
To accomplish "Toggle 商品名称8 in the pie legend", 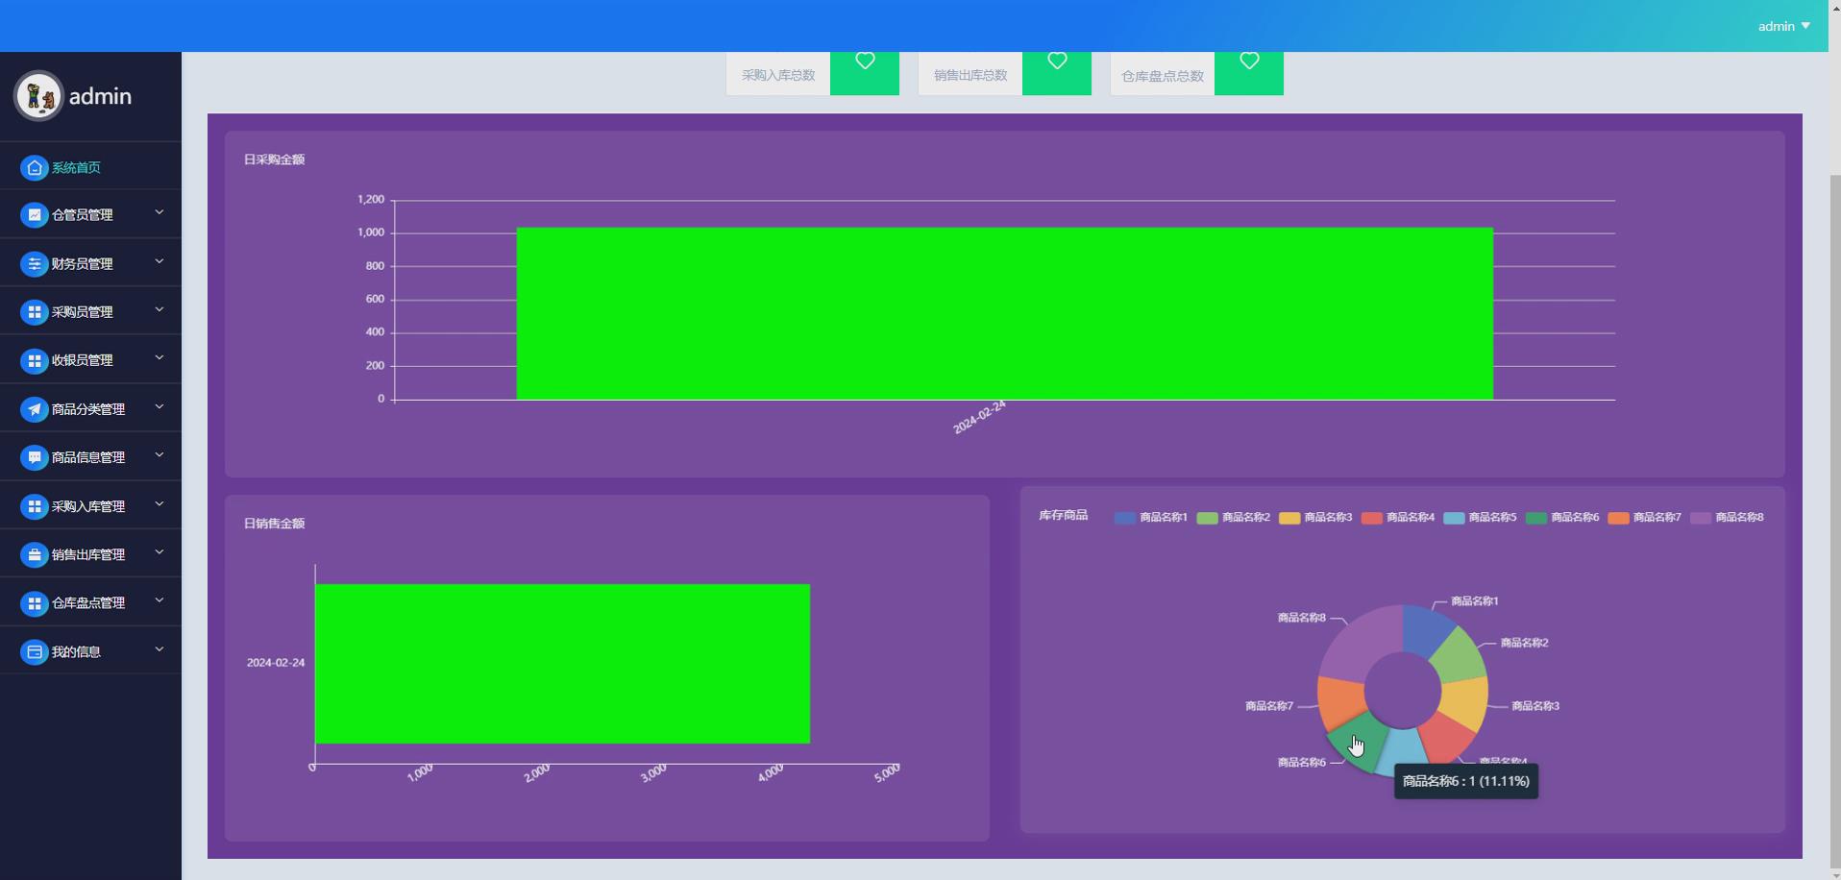I will [x=1727, y=518].
